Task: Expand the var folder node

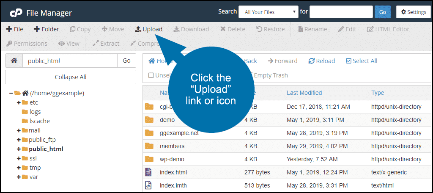Action: (x=19, y=177)
